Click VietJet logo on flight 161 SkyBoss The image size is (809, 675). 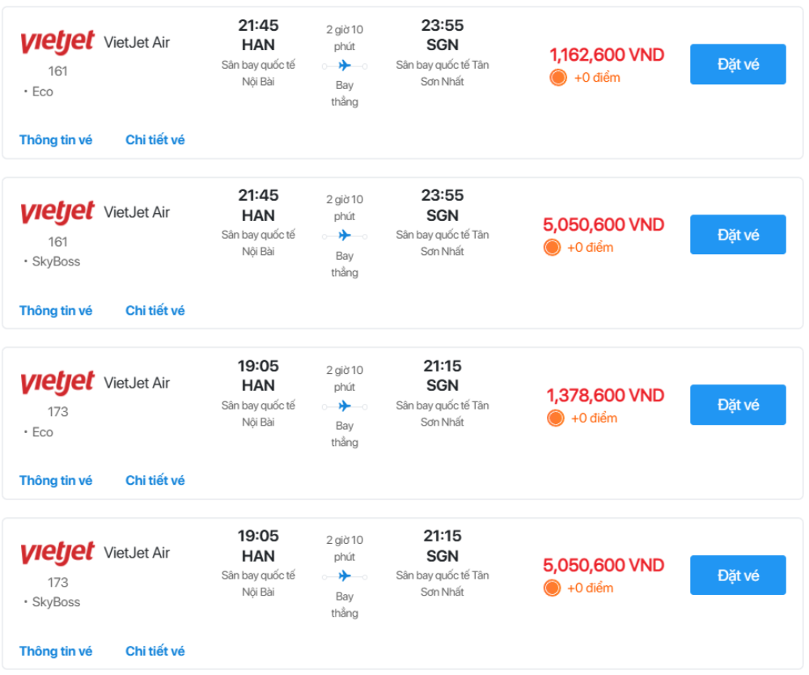pyautogui.click(x=57, y=213)
